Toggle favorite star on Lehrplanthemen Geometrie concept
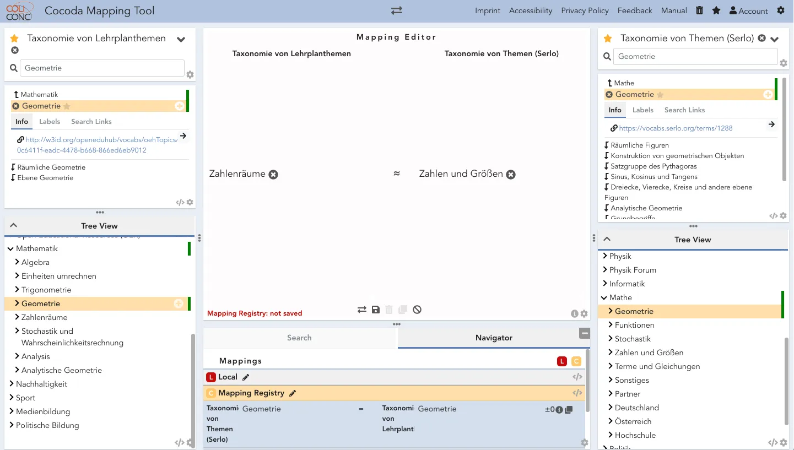This screenshot has width=794, height=450. 67,106
